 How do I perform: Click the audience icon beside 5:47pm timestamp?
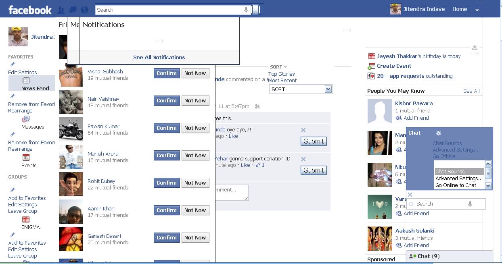(x=257, y=106)
